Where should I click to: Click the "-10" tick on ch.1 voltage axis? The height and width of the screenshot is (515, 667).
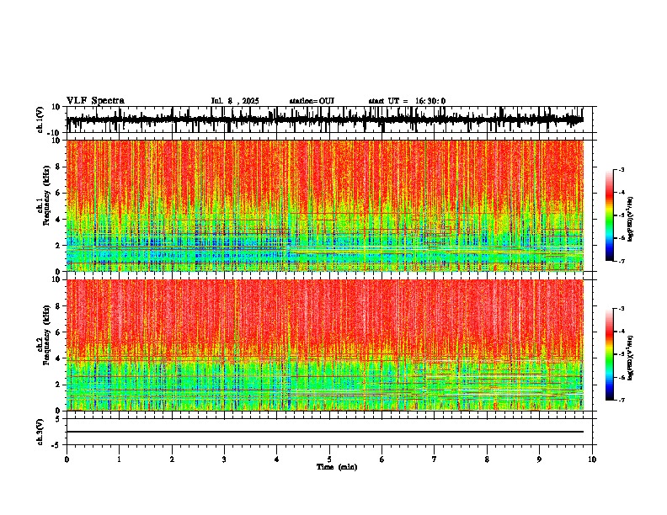coord(55,133)
